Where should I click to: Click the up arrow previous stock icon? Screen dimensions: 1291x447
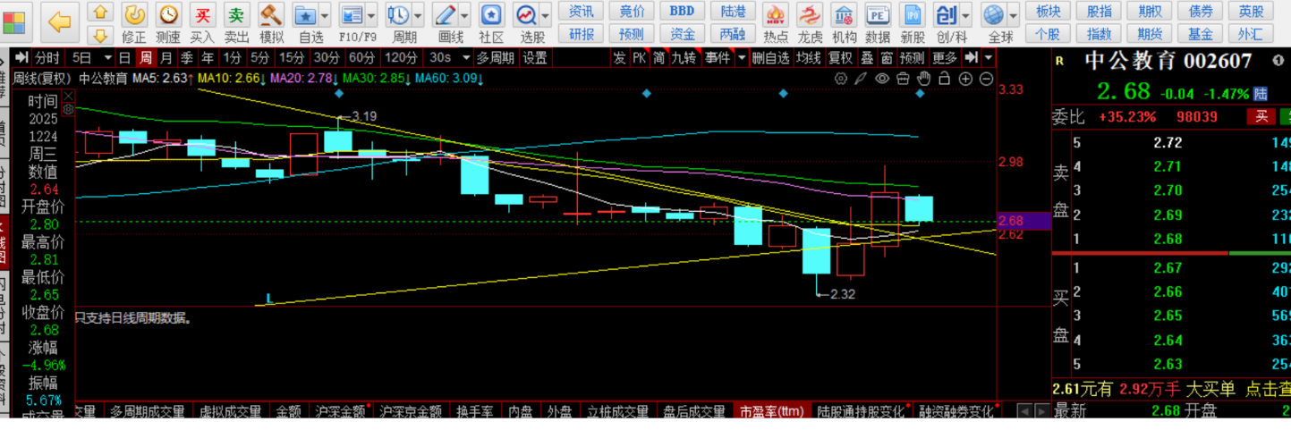101,13
